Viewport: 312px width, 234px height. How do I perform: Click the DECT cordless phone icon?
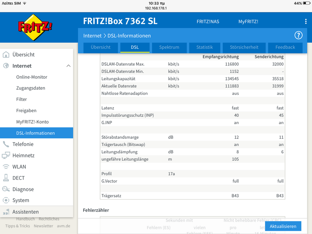pos(6,178)
